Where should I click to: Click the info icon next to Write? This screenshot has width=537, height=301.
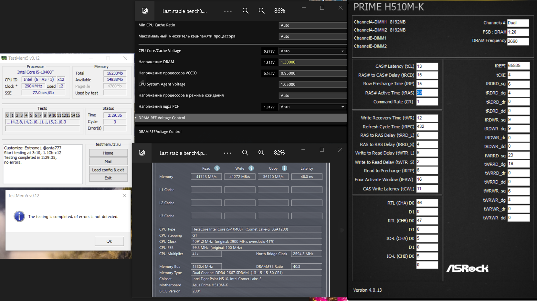click(251, 168)
